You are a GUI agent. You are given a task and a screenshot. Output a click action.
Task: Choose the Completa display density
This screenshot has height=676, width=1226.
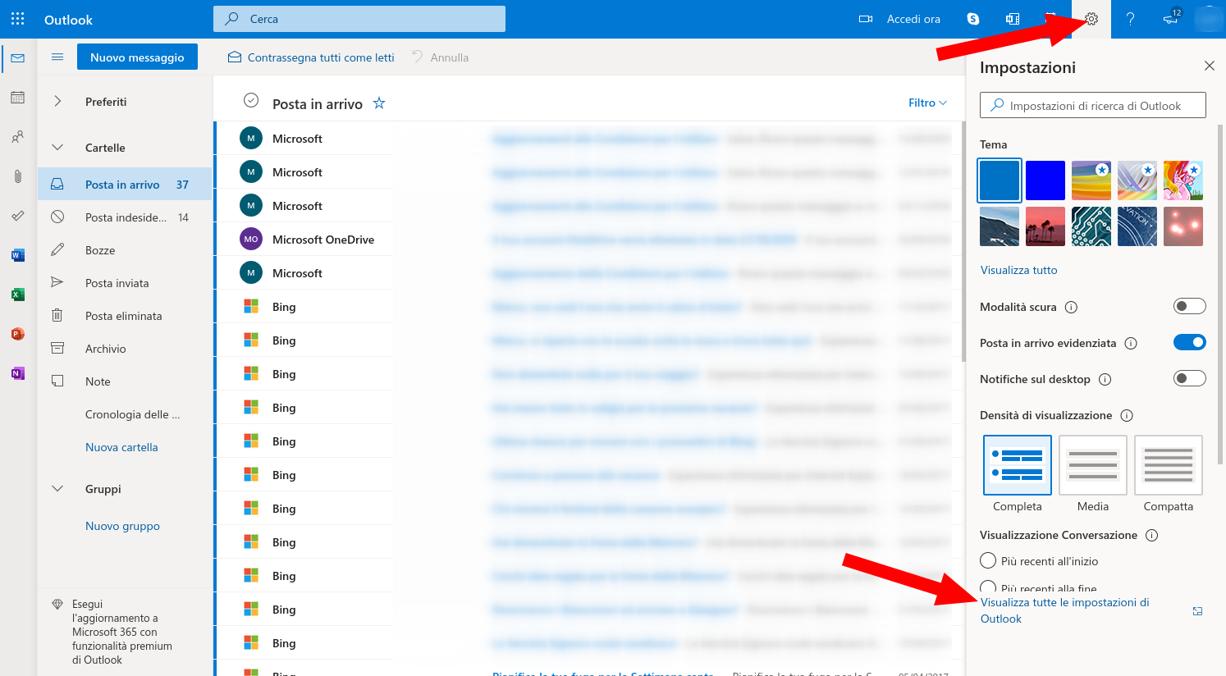click(1018, 465)
